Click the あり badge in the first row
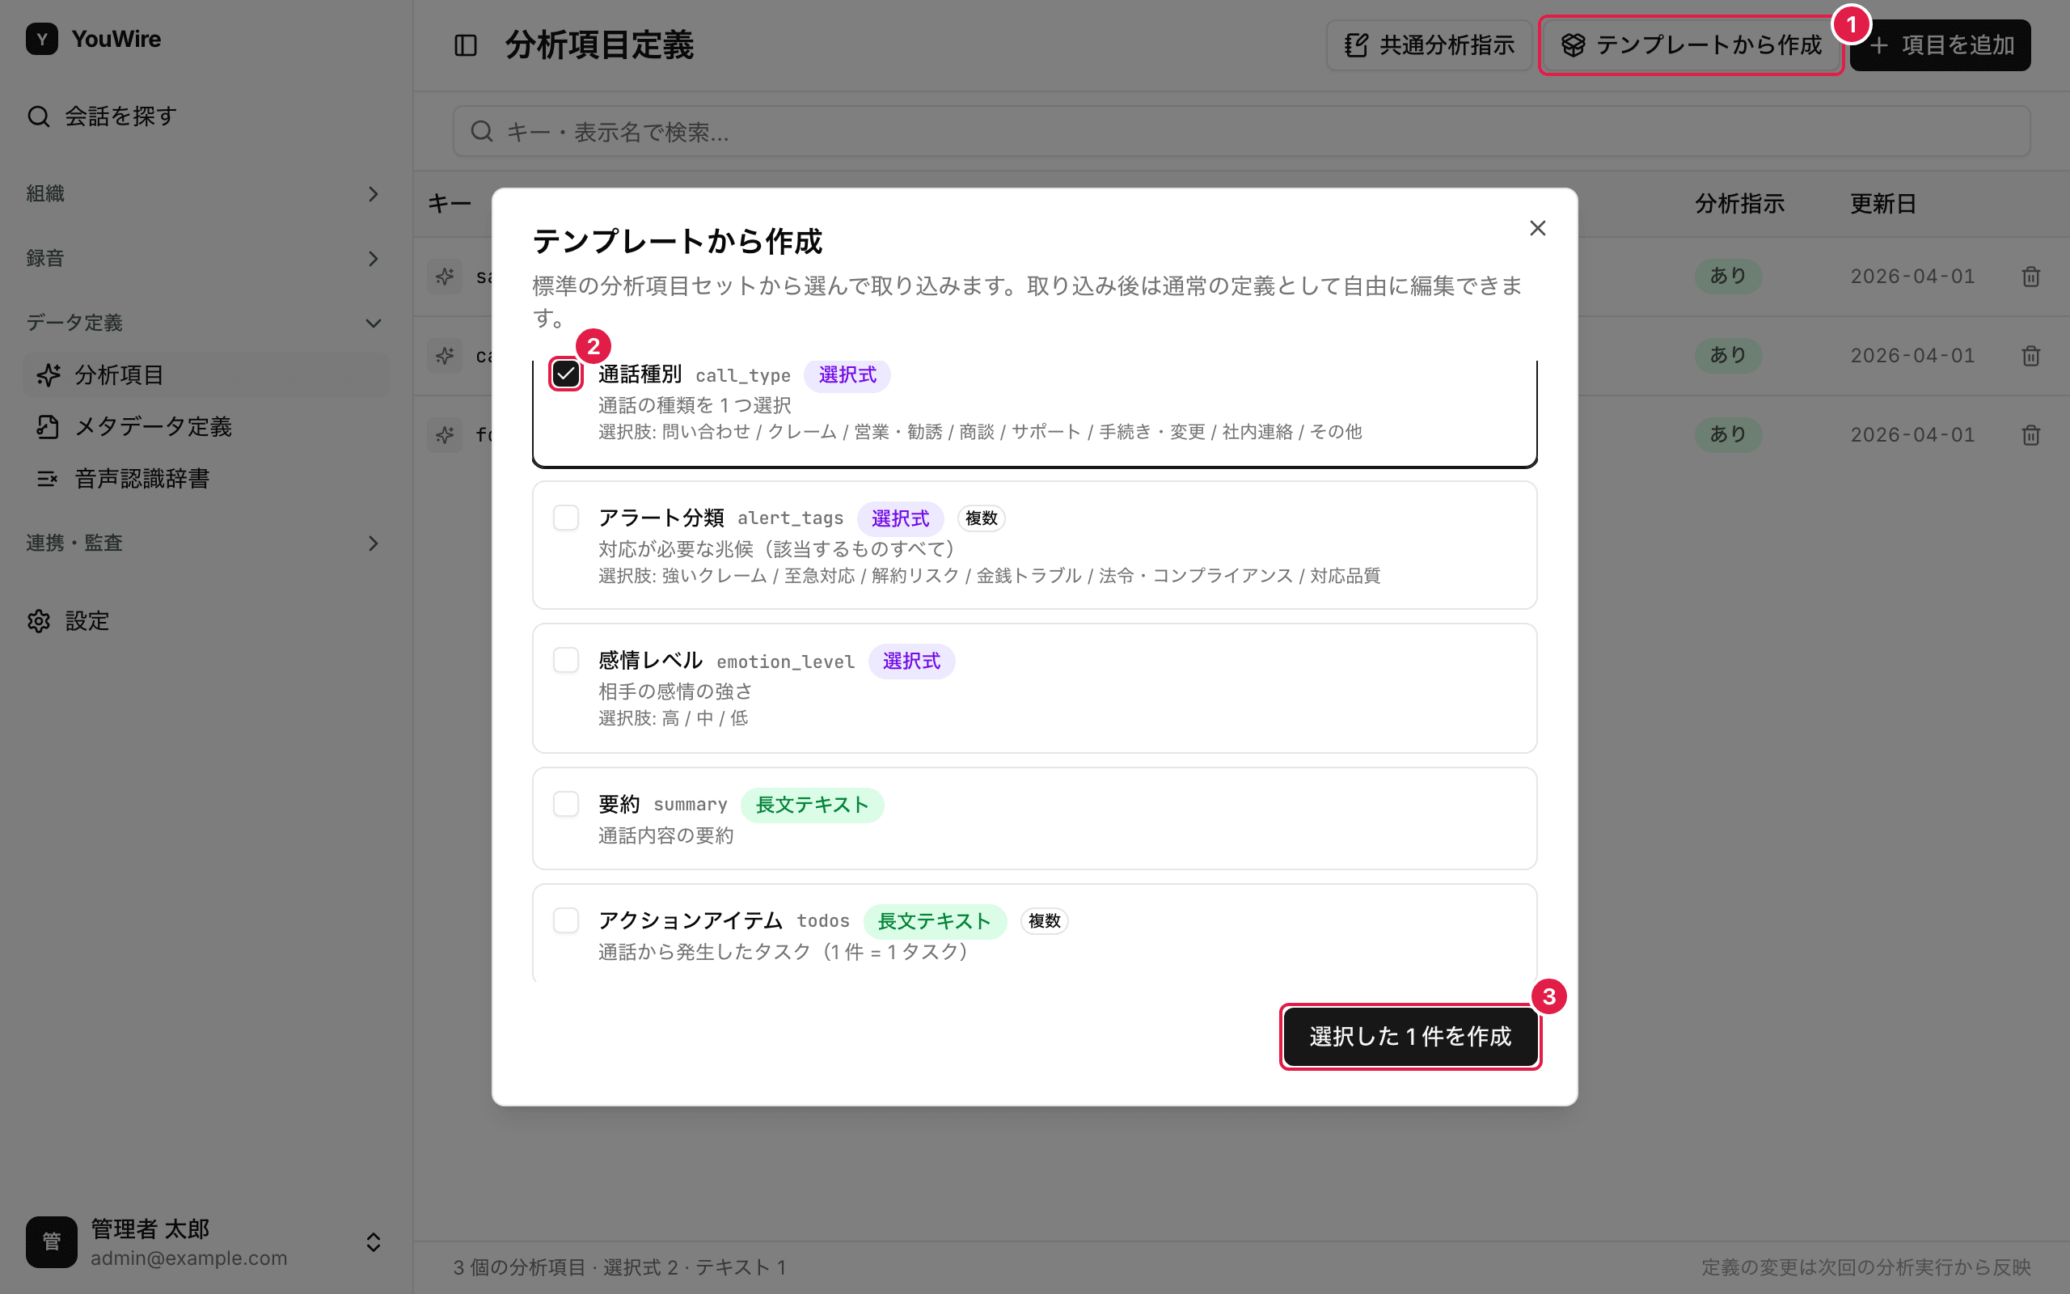This screenshot has width=2070, height=1294. (x=1728, y=277)
